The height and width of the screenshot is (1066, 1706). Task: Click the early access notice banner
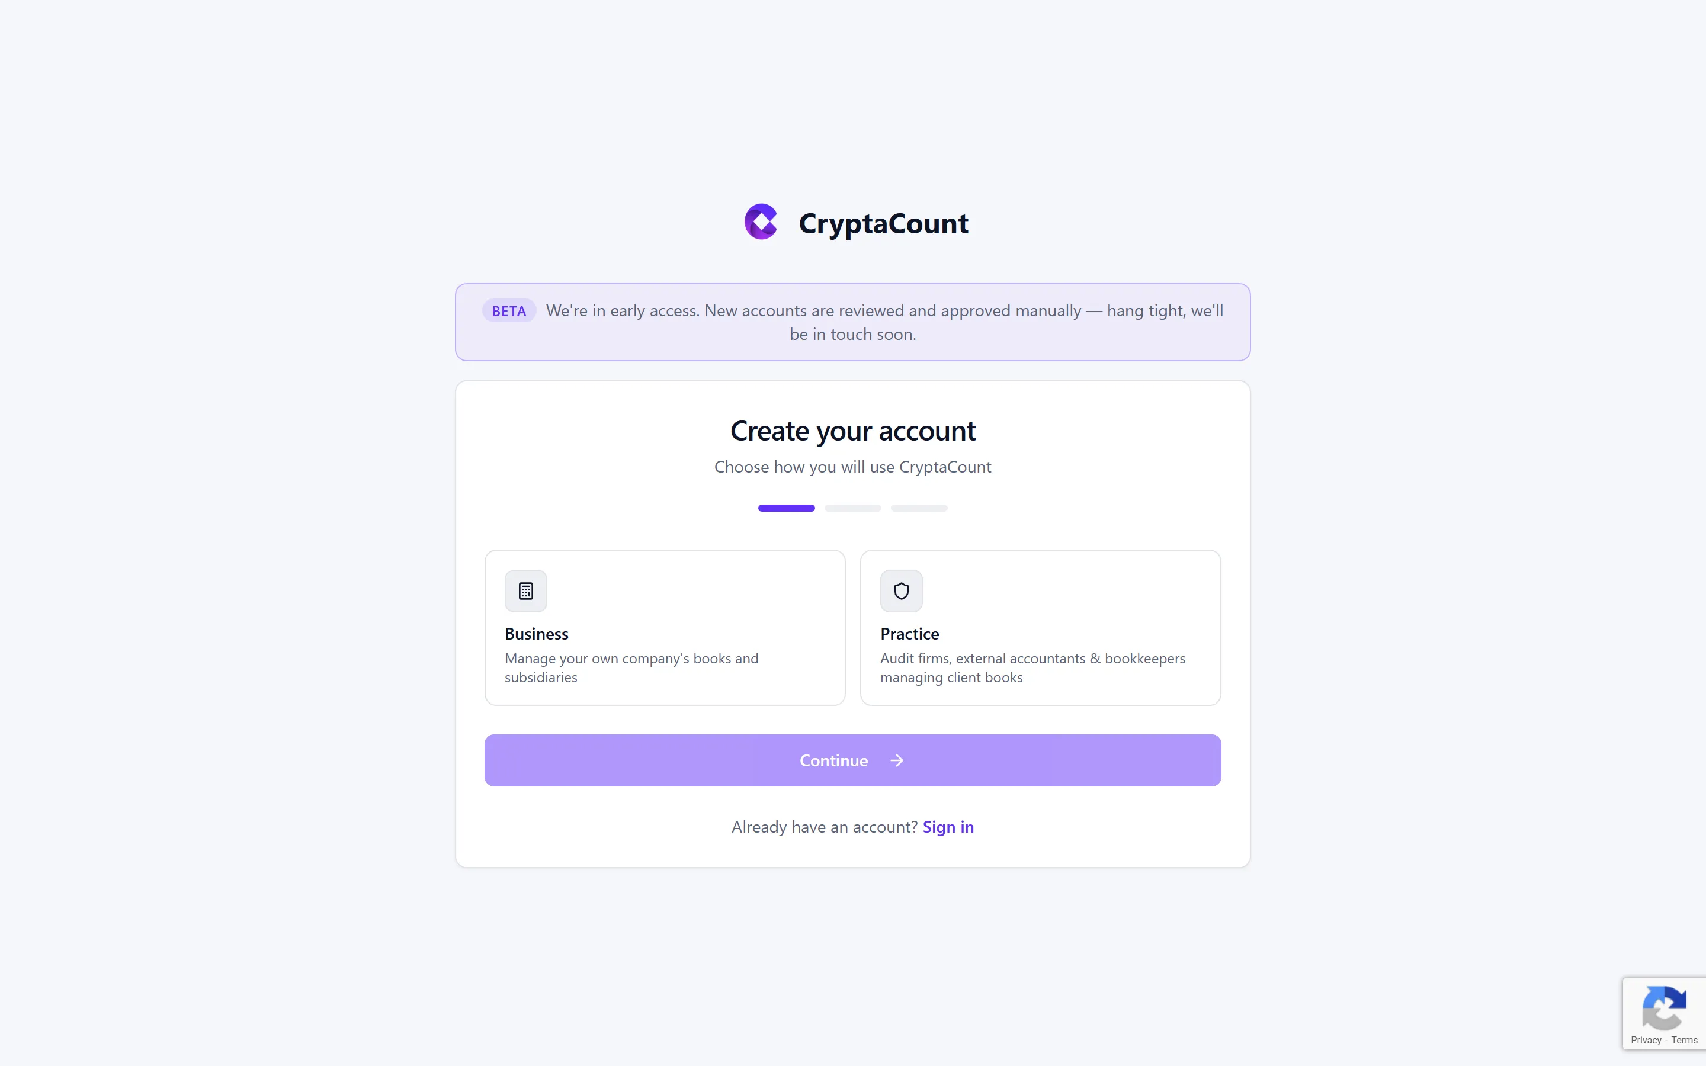click(x=852, y=322)
